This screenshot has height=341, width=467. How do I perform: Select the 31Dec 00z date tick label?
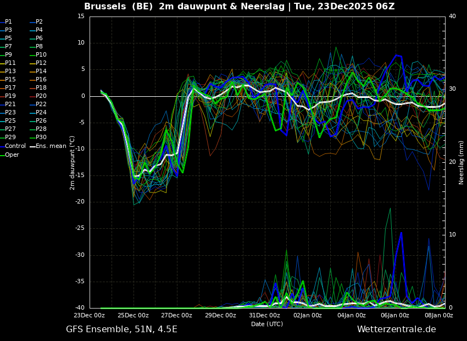tap(264, 316)
